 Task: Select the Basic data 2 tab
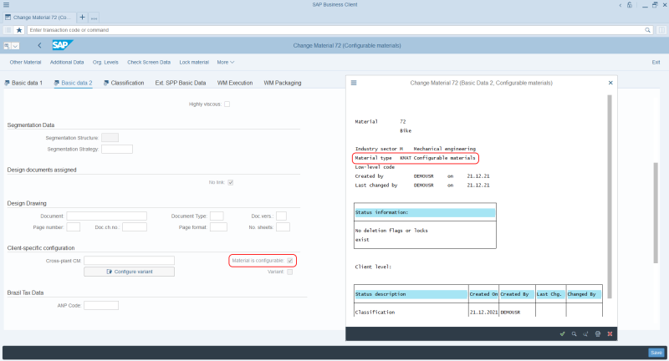73,83
